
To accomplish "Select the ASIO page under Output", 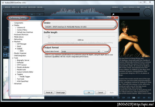I will click(x=22, y=51).
